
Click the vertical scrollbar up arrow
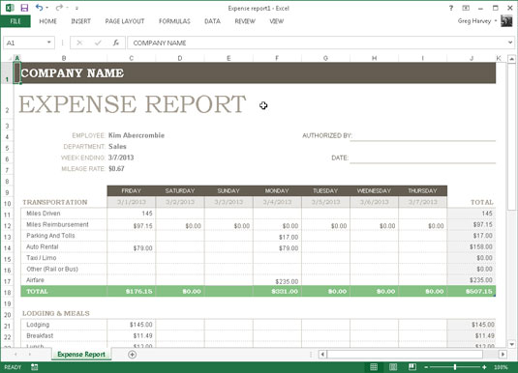(x=511, y=59)
